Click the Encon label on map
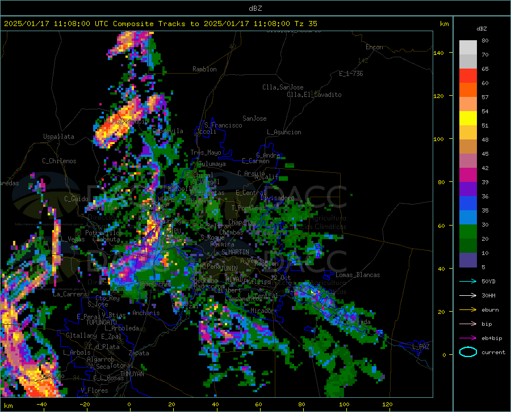The image size is (511, 412). tap(374, 47)
